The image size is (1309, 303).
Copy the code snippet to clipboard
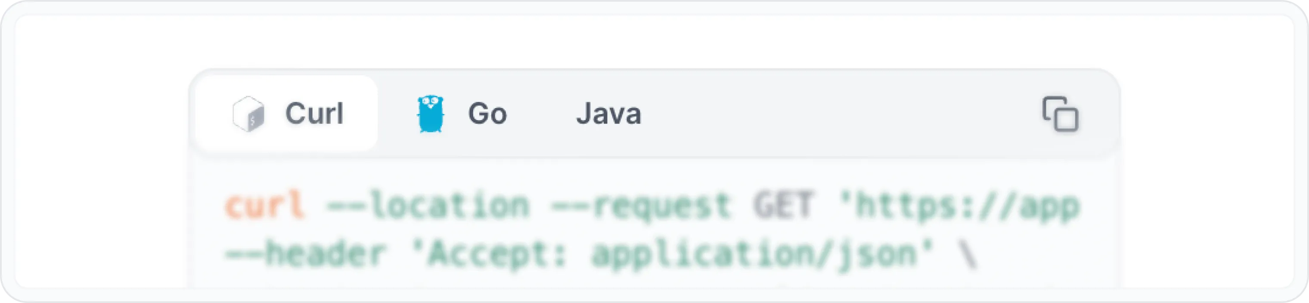(1060, 114)
